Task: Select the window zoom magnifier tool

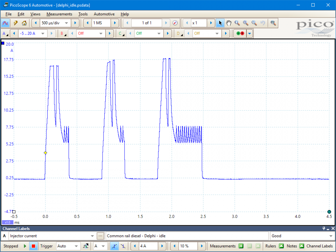Action: tap(237, 23)
